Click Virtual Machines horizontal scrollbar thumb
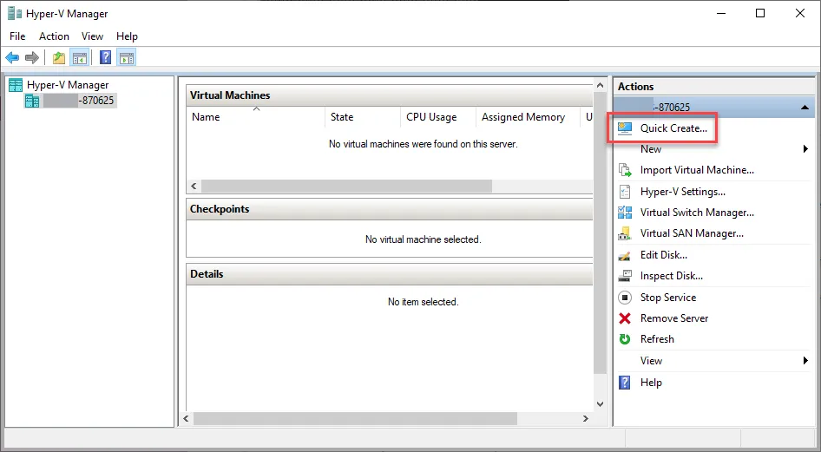821x452 pixels. pyautogui.click(x=346, y=187)
